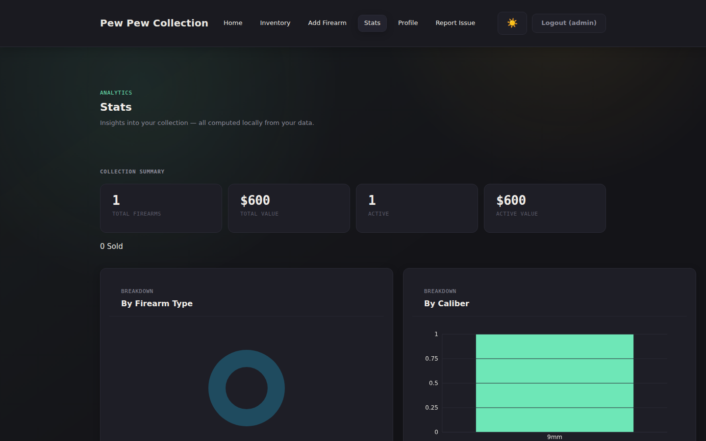Click the 'Collection Summary' section label
This screenshot has width=706, height=441.
(x=132, y=171)
